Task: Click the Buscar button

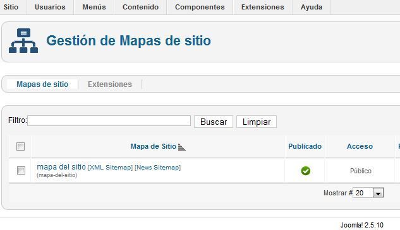Action: click(x=214, y=122)
